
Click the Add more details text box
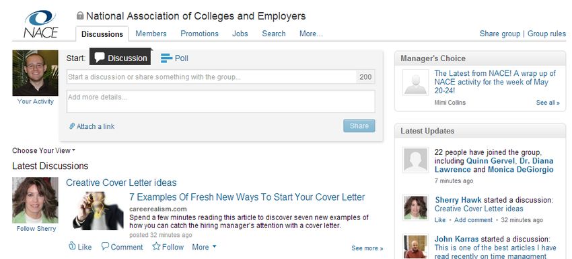(221, 101)
